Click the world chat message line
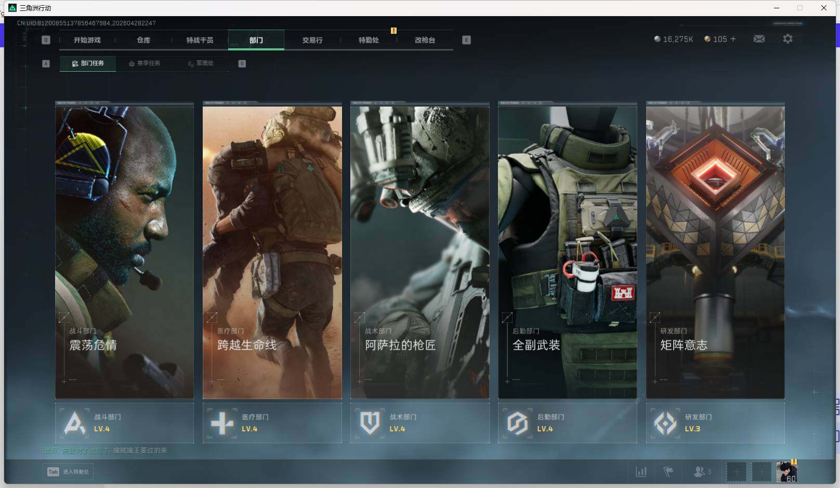The height and width of the screenshot is (488, 840). [105, 451]
